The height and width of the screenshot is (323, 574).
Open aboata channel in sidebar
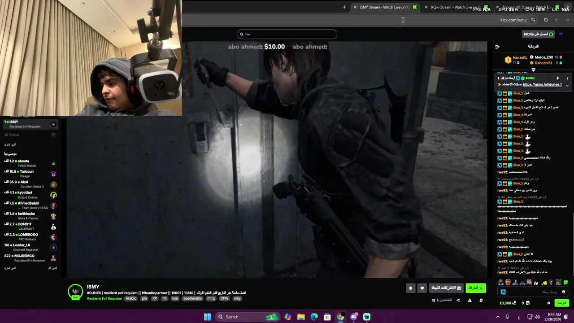click(x=30, y=163)
